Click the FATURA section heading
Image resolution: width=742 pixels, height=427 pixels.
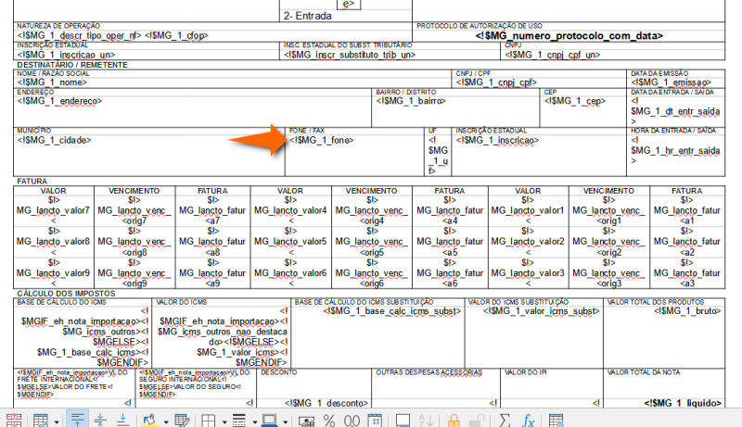pos(32,182)
